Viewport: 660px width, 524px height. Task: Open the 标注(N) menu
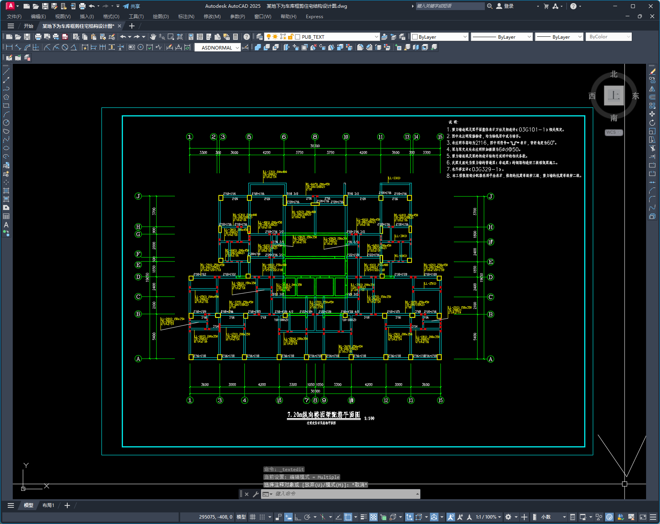186,17
